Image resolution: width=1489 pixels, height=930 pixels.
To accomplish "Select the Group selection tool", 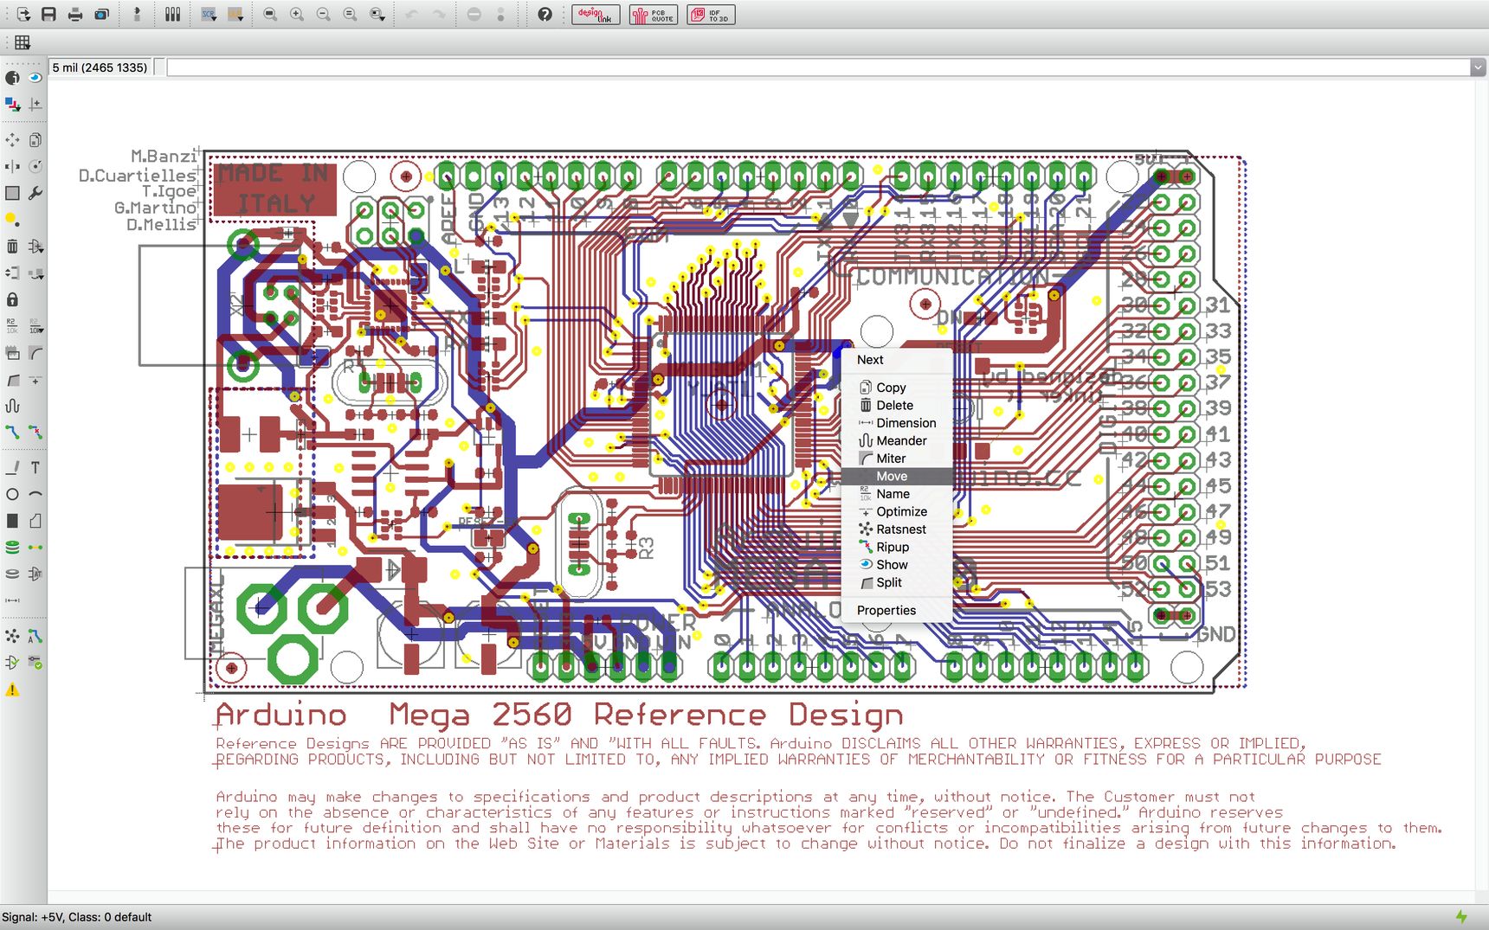I will click(x=12, y=193).
